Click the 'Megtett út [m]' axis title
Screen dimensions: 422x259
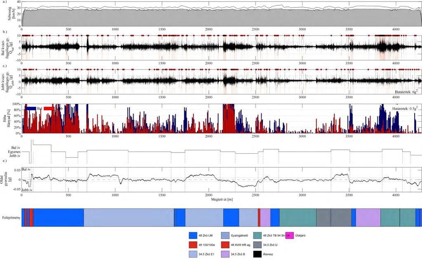pos(222,199)
